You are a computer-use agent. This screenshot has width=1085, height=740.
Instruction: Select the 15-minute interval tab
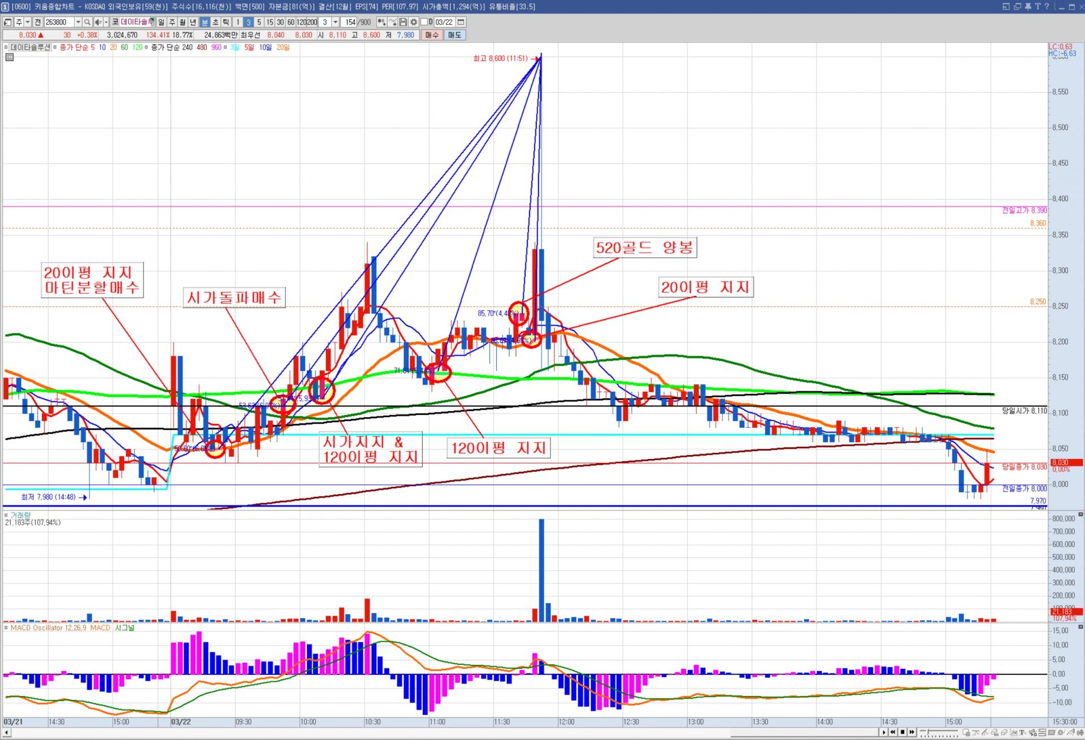(x=270, y=22)
